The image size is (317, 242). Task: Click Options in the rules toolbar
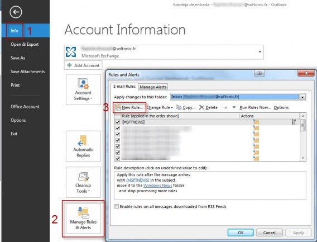click(281, 107)
